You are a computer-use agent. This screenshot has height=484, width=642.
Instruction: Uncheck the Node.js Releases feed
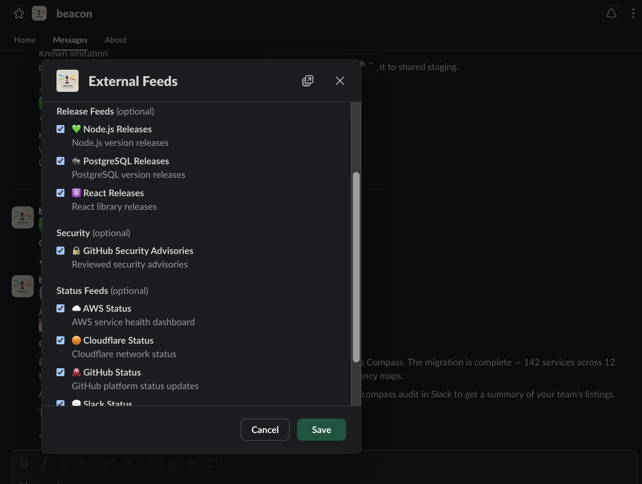[60, 129]
